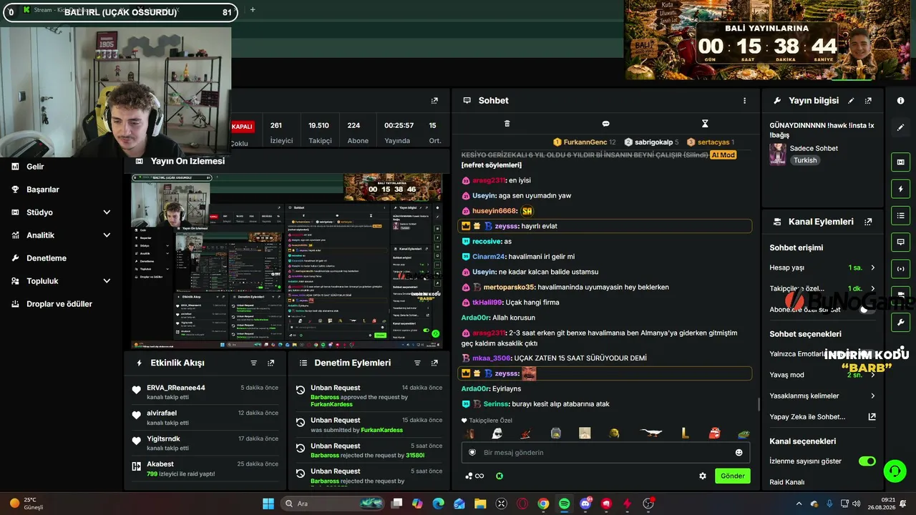Open FurkanKardess profile in Unban Request entry
This screenshot has width=916, height=515.
coord(381,431)
